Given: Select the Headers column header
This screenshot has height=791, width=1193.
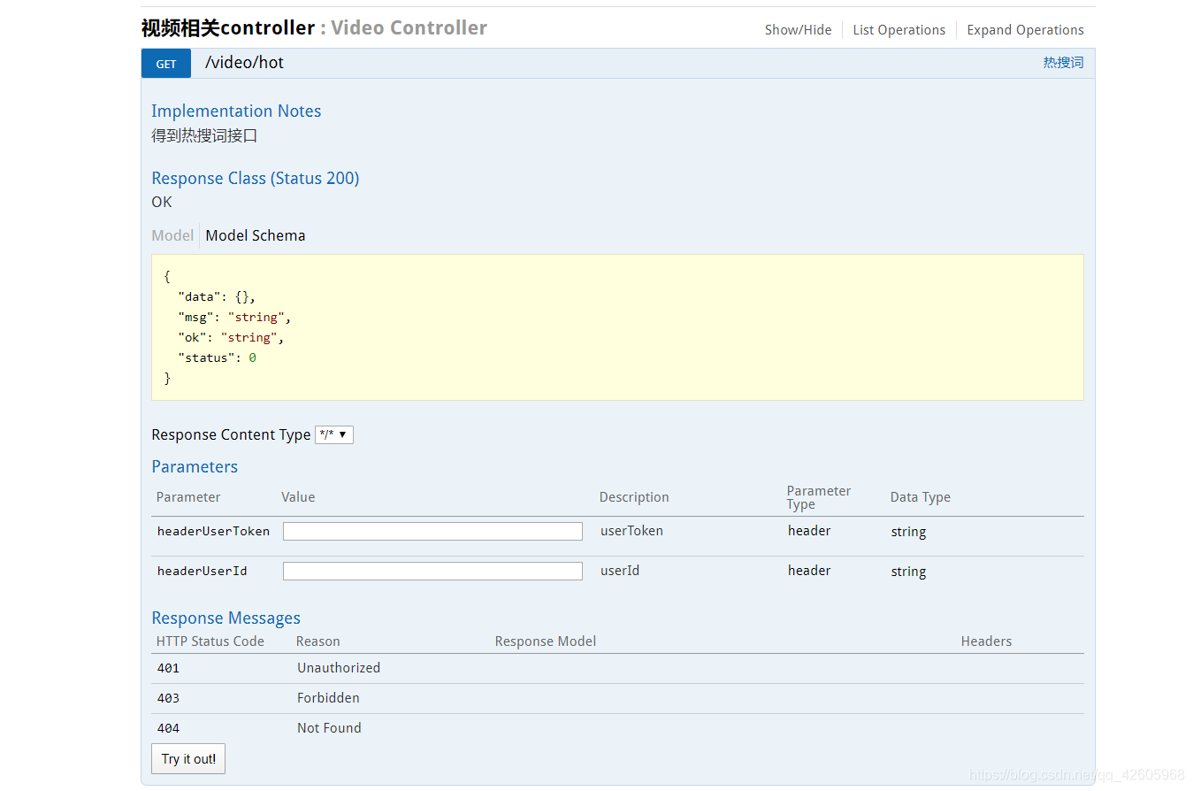Looking at the screenshot, I should point(986,641).
